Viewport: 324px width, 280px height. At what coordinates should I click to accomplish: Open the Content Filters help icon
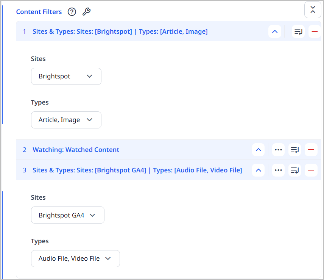[72, 12]
